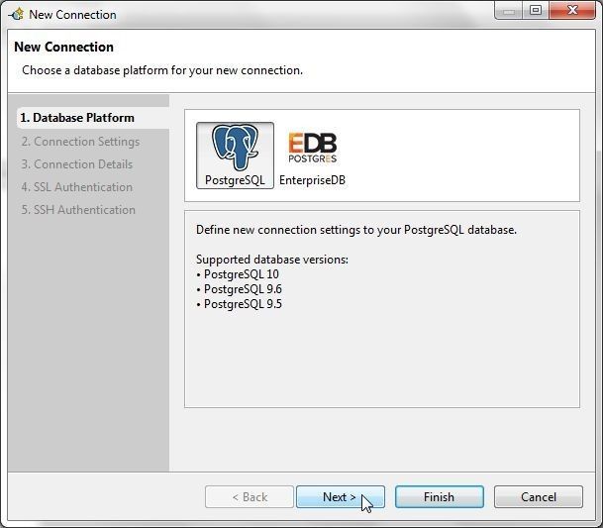Click the supported database versions description
This screenshot has width=603, height=528.
click(x=272, y=260)
